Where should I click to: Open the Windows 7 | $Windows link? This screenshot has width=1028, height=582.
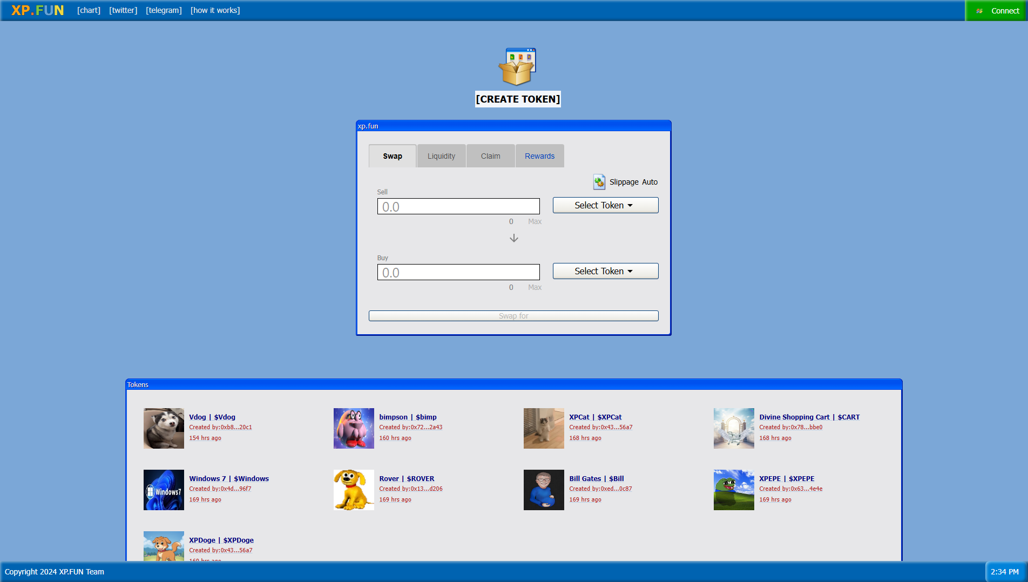coord(229,478)
